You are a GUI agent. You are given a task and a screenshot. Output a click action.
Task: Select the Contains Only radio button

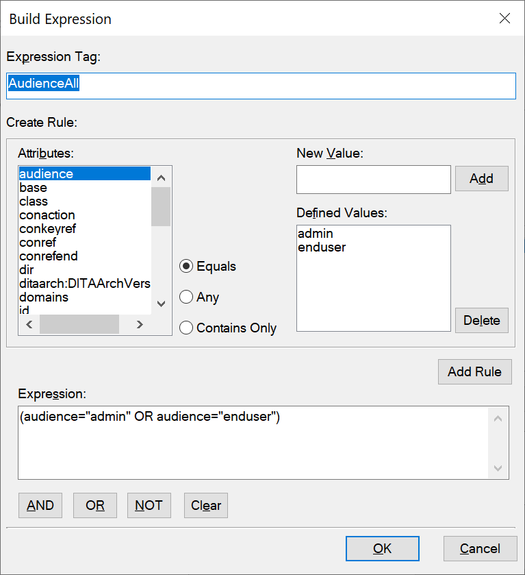(x=185, y=328)
